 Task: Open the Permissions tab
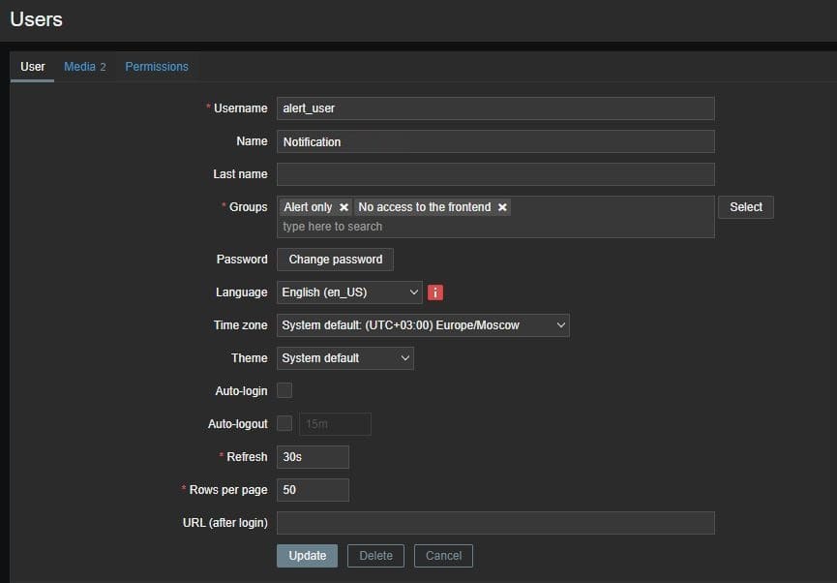coord(157,67)
